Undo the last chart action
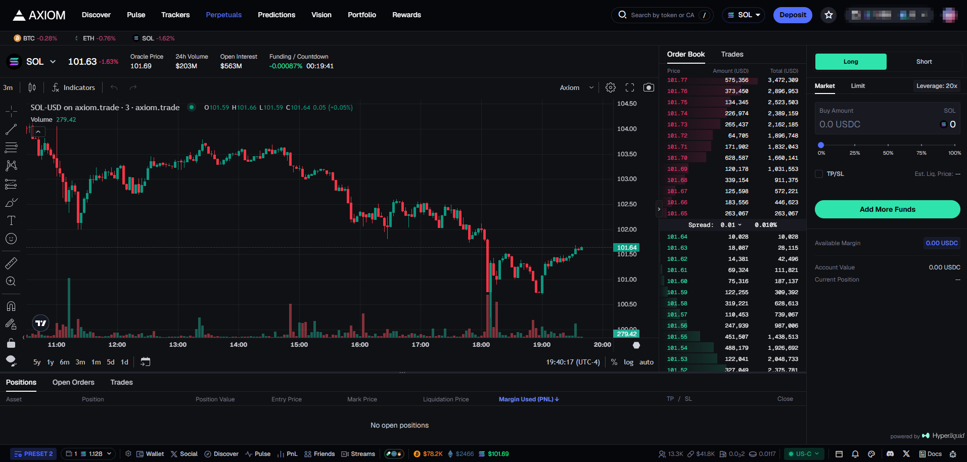This screenshot has height=462, width=967. 114,87
